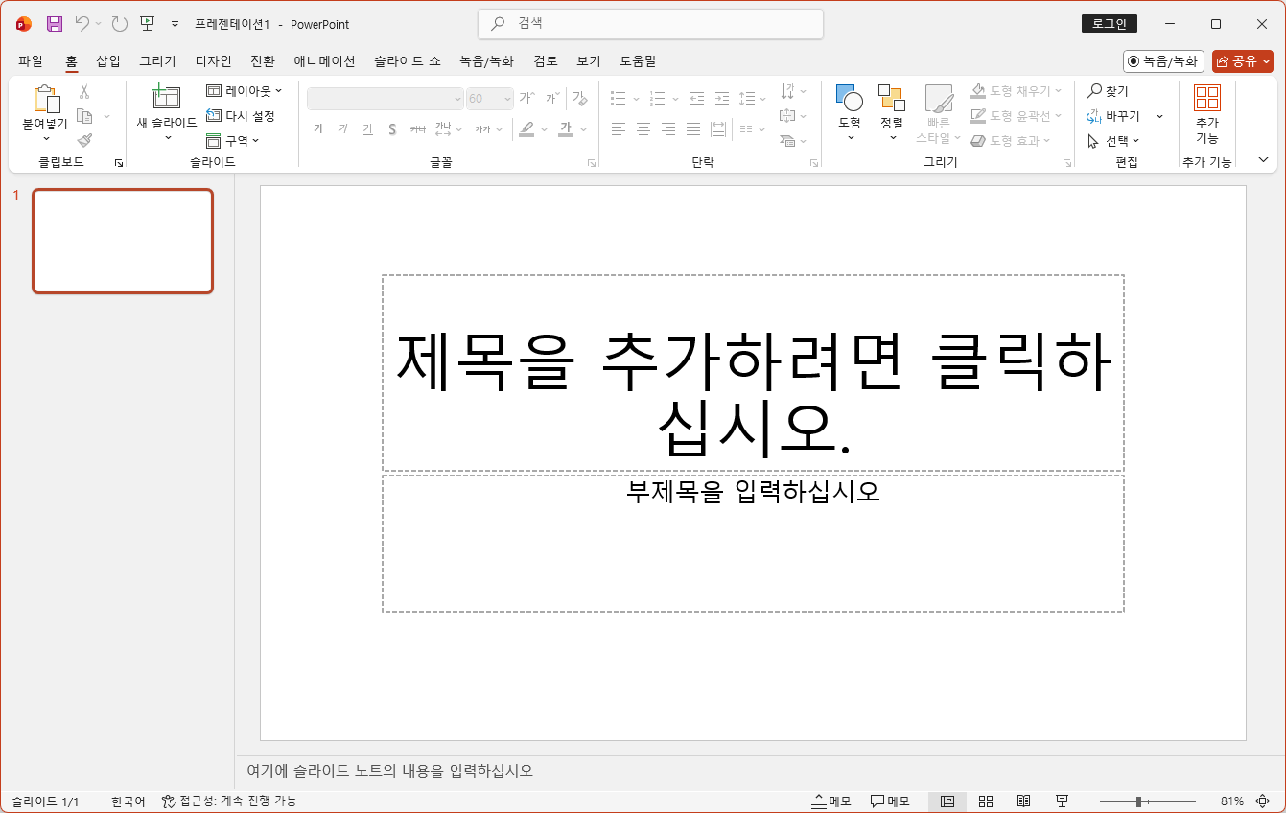Apply center text alignment icon

pos(642,128)
